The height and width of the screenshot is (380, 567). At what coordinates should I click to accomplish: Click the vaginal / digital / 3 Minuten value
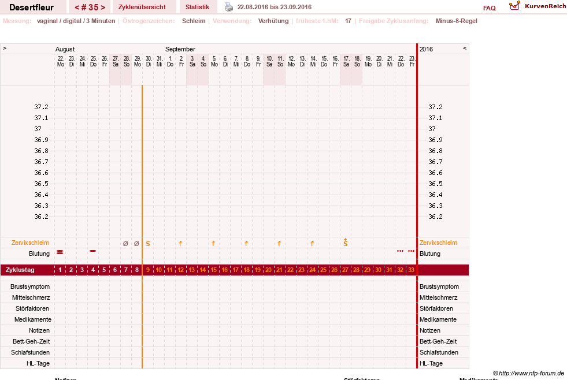click(x=76, y=21)
